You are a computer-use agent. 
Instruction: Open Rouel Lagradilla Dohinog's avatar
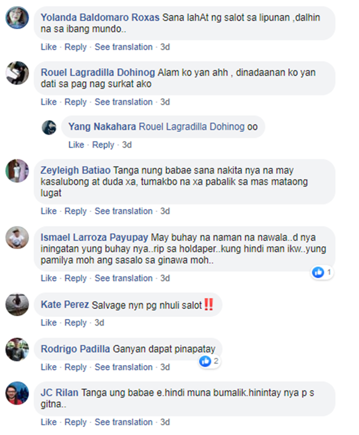coord(17,73)
